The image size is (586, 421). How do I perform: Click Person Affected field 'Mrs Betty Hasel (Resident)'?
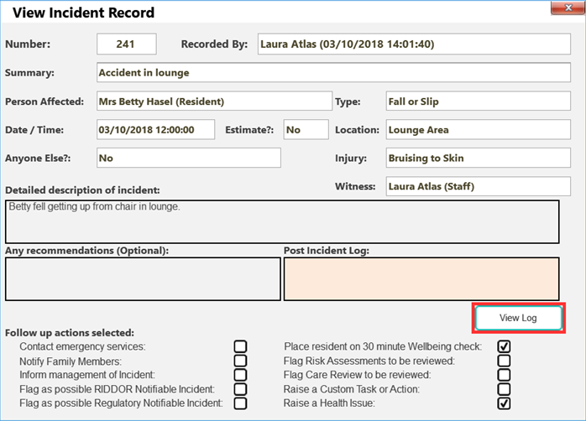tap(214, 101)
